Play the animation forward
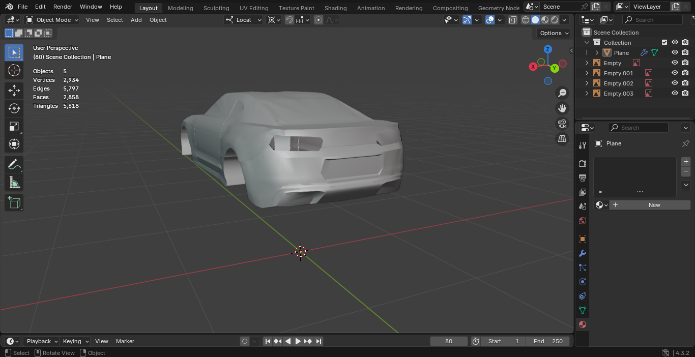The height and width of the screenshot is (357, 695). click(x=298, y=341)
